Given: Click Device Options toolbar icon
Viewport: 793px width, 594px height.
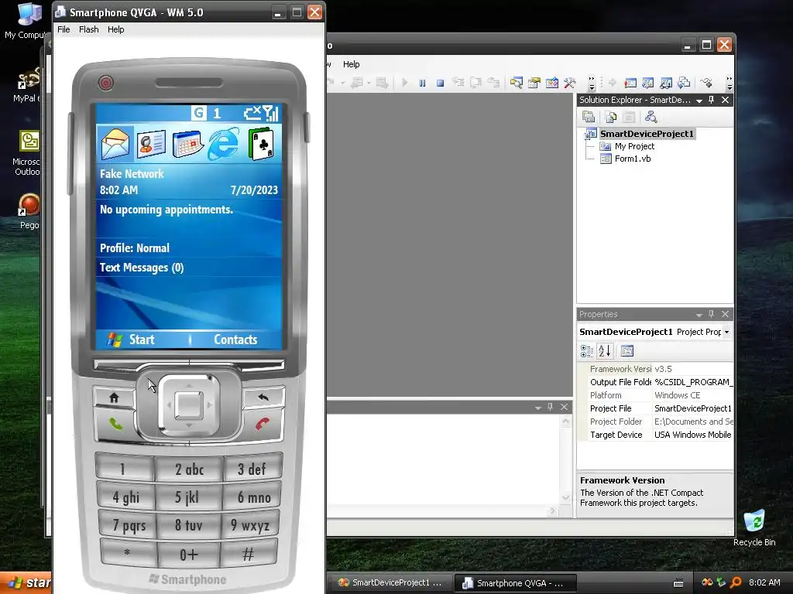Looking at the screenshot, I should coord(648,83).
